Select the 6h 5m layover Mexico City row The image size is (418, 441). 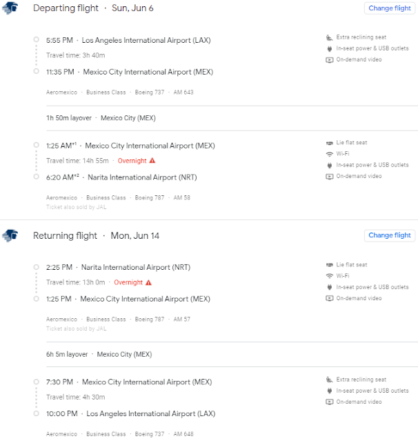click(x=232, y=354)
